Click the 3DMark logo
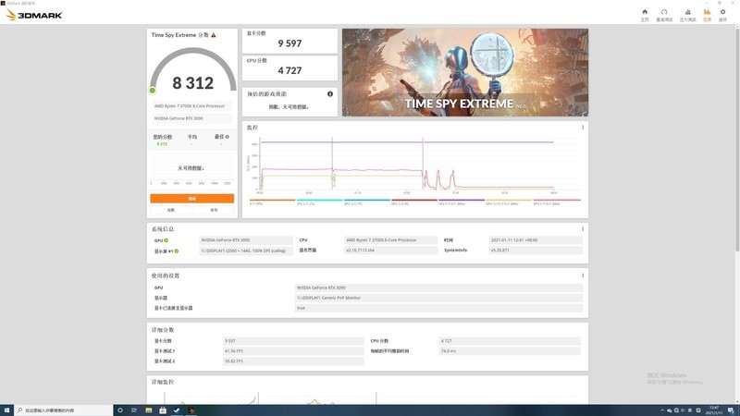The image size is (740, 416). [x=34, y=15]
